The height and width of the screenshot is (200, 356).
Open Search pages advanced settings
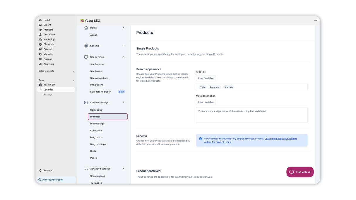coord(97,176)
